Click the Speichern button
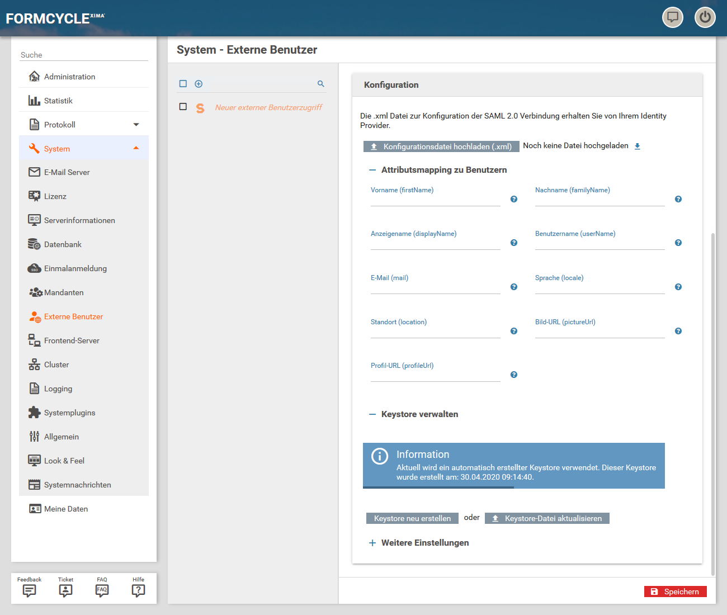The width and height of the screenshot is (727, 615). [x=675, y=592]
